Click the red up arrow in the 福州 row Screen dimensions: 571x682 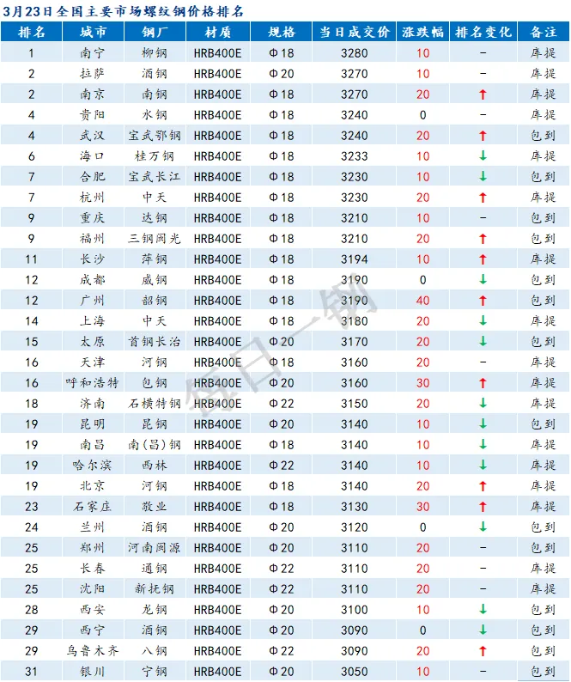[x=483, y=239]
